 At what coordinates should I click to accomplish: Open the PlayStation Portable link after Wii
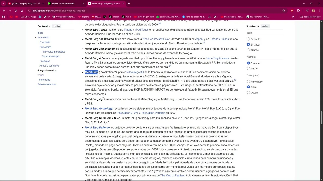[x=153, y=113]
